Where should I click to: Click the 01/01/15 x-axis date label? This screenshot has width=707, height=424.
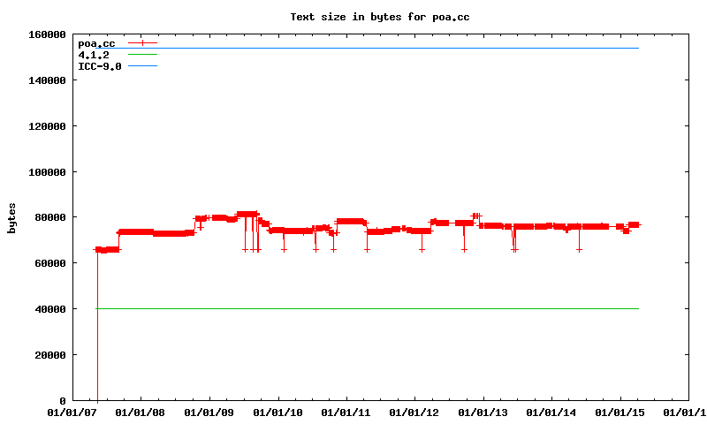click(620, 412)
